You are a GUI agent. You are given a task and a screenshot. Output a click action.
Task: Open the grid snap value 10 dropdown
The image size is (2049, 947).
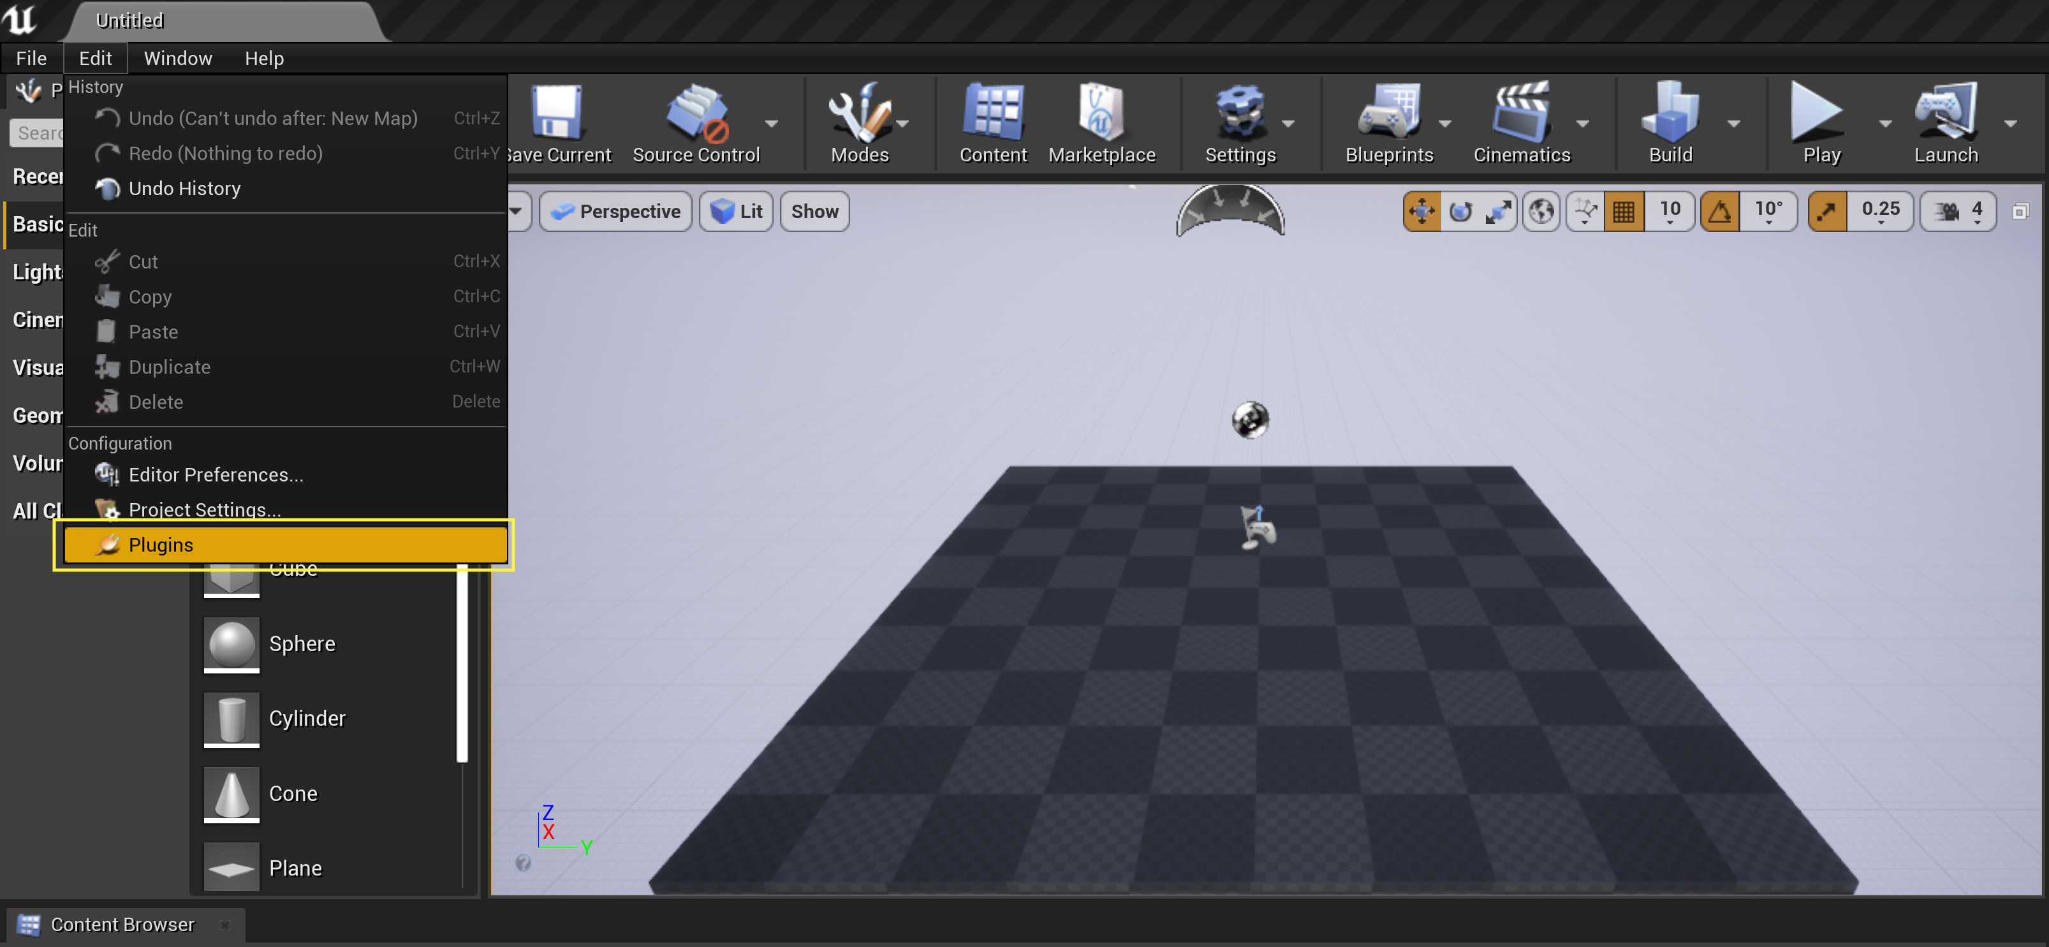click(1670, 212)
